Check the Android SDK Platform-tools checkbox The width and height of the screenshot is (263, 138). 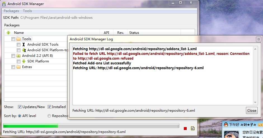click(19, 50)
